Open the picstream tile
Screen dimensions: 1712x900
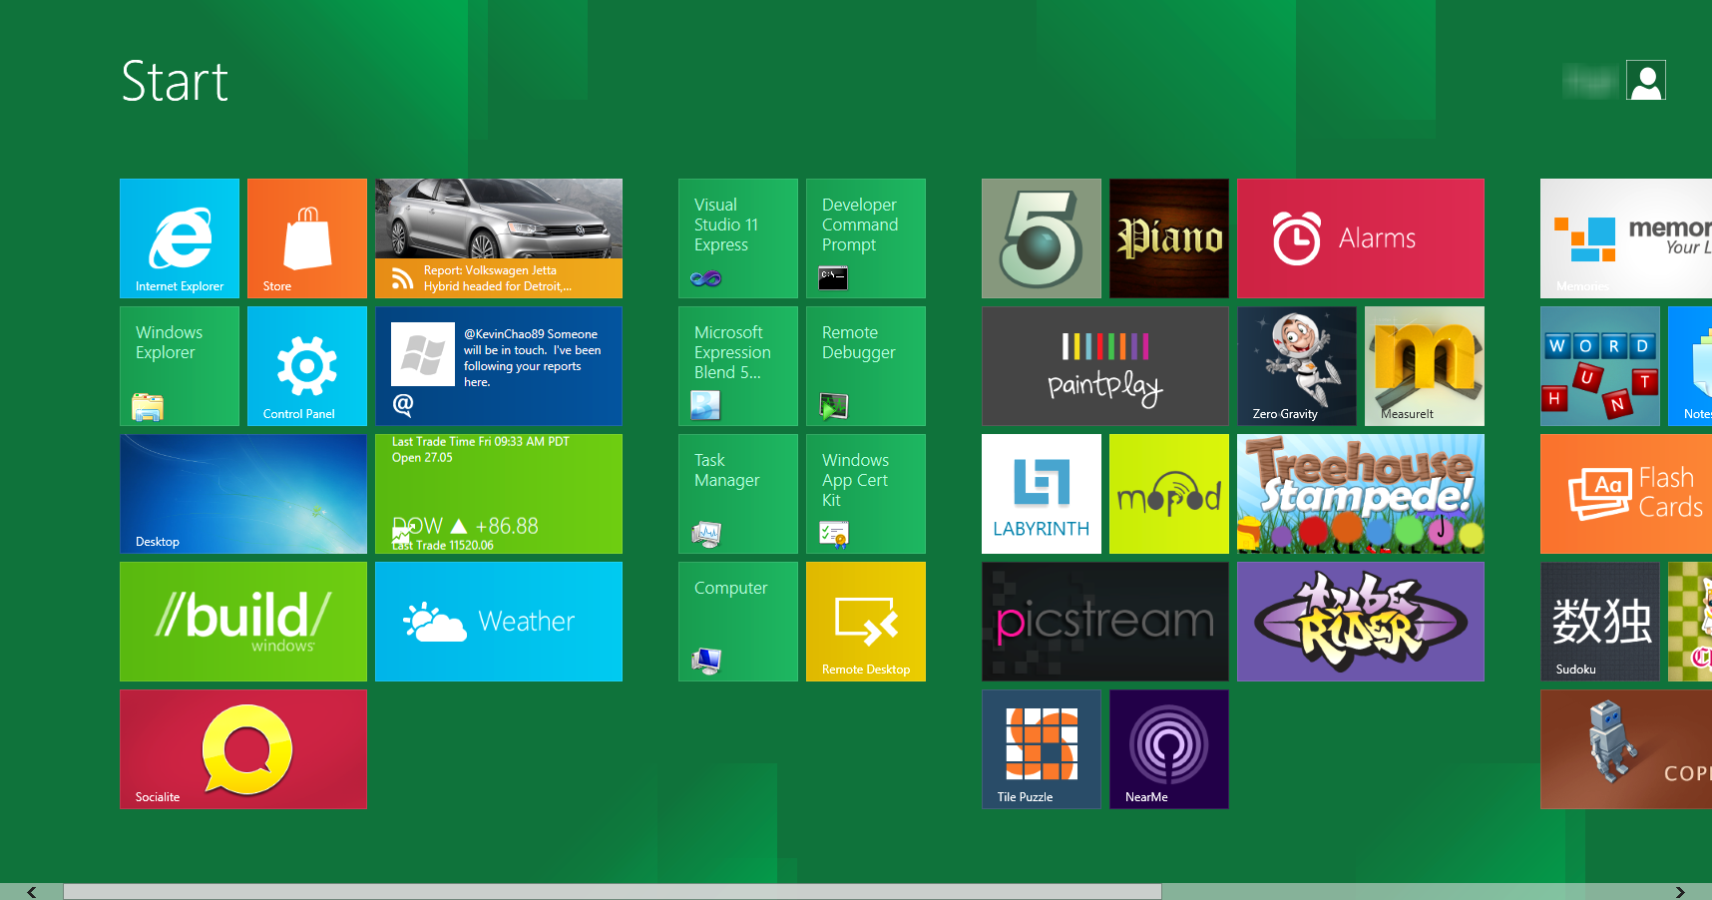click(1105, 622)
